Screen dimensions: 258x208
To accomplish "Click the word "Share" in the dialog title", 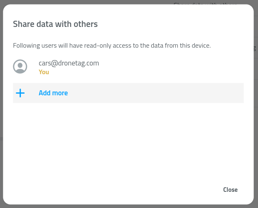I will (23, 24).
